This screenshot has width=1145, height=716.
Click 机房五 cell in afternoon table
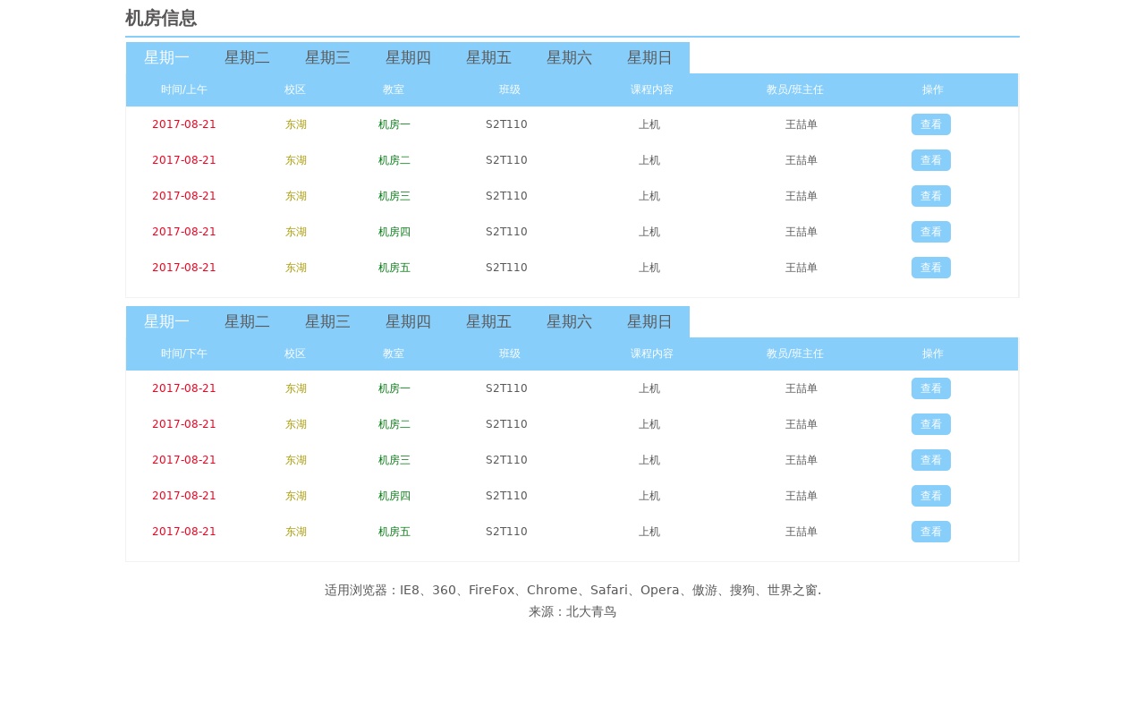pos(394,532)
